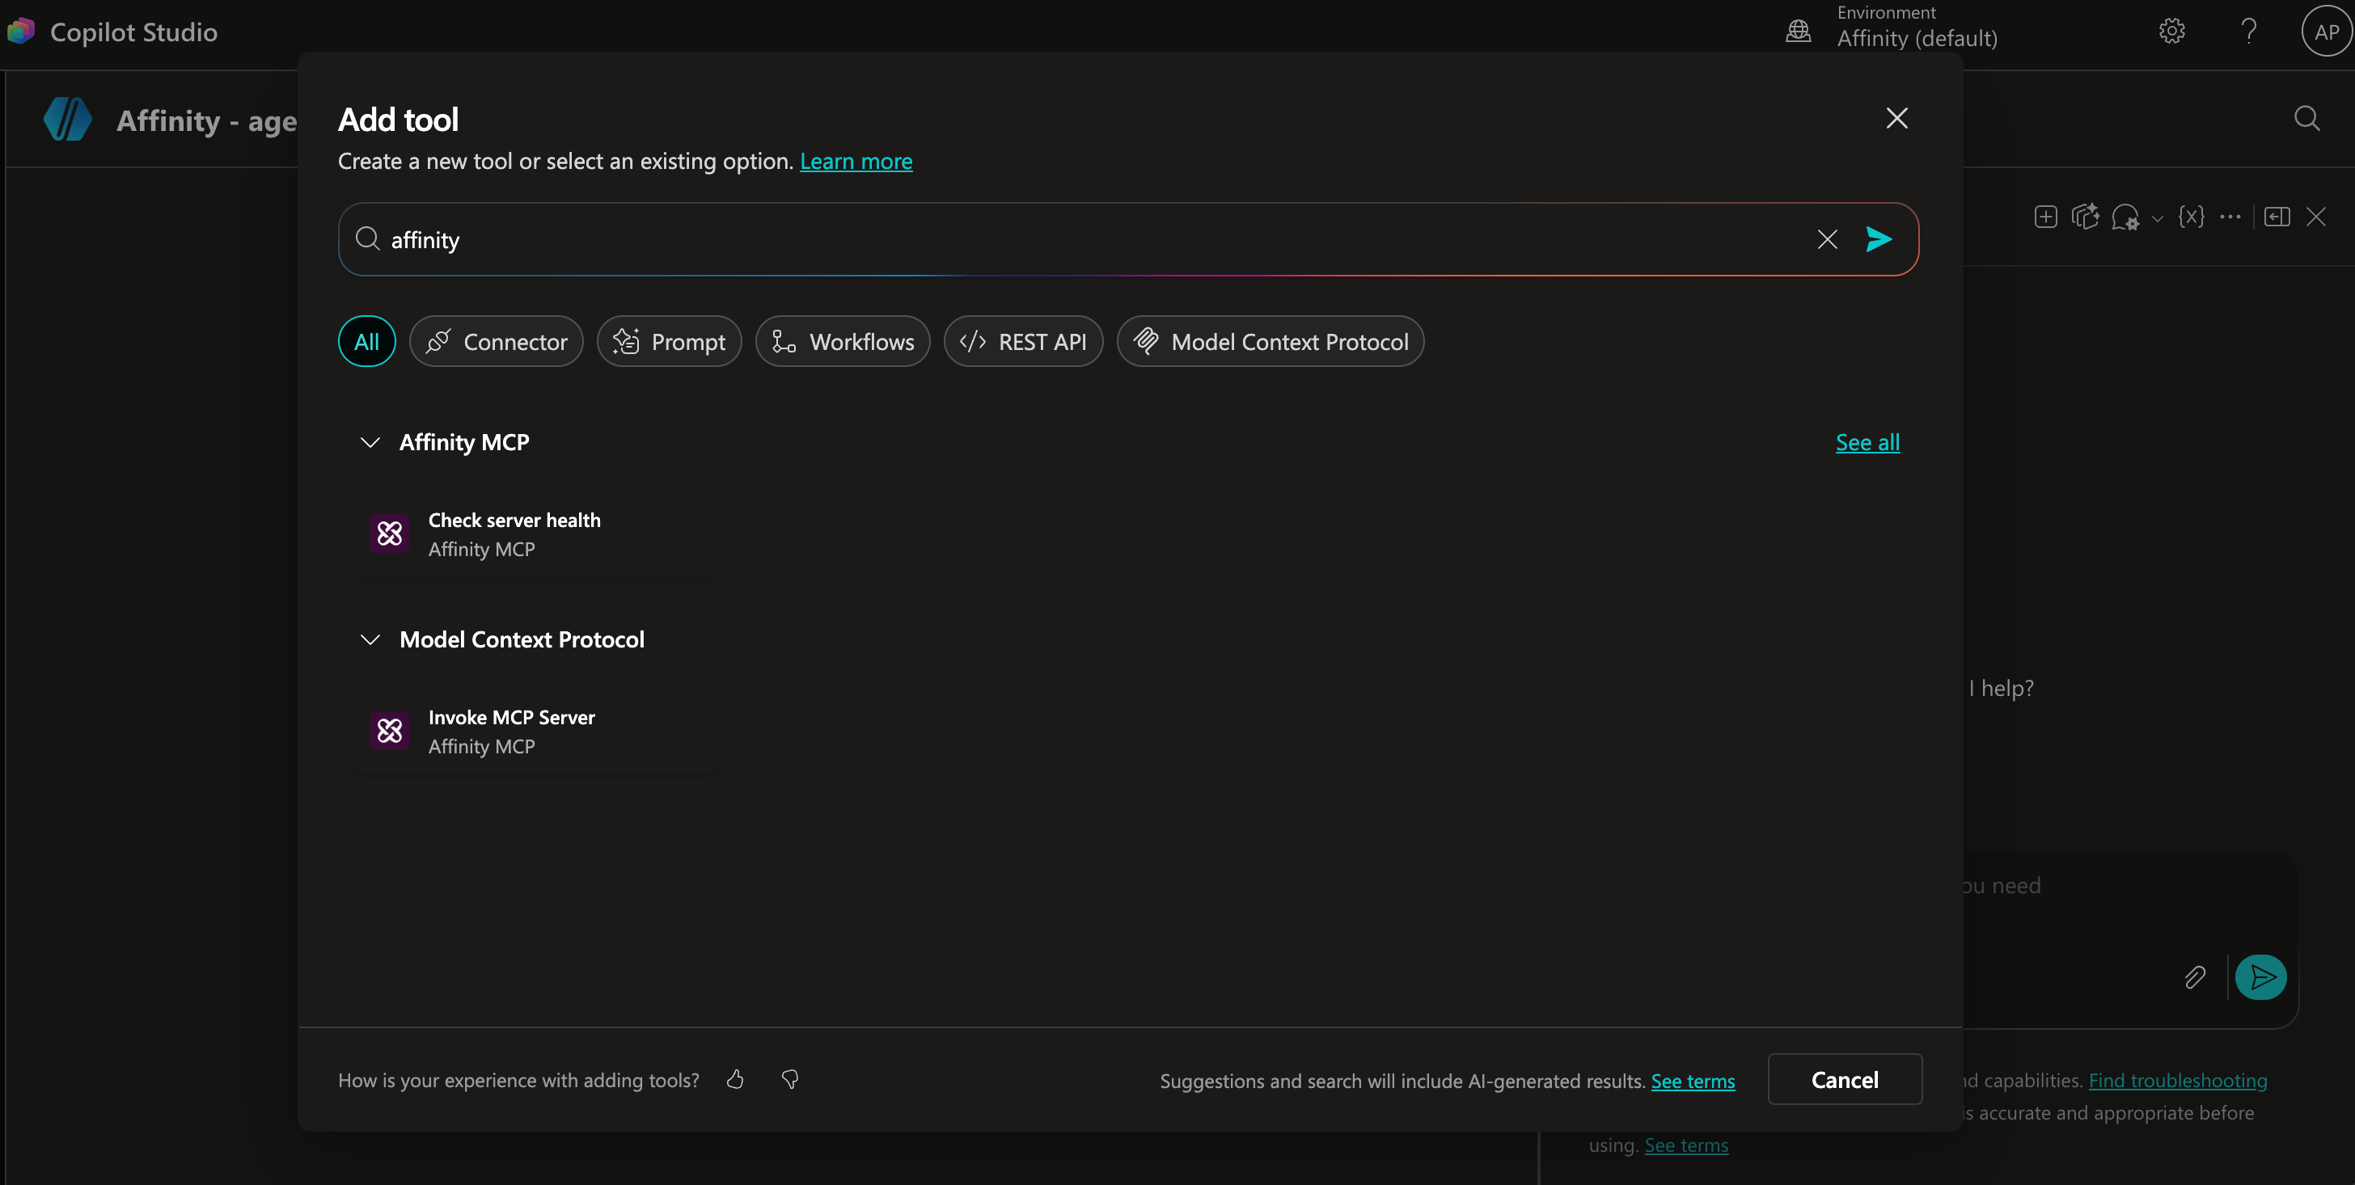Close the test panel with X
2355x1185 pixels.
pos(2315,217)
